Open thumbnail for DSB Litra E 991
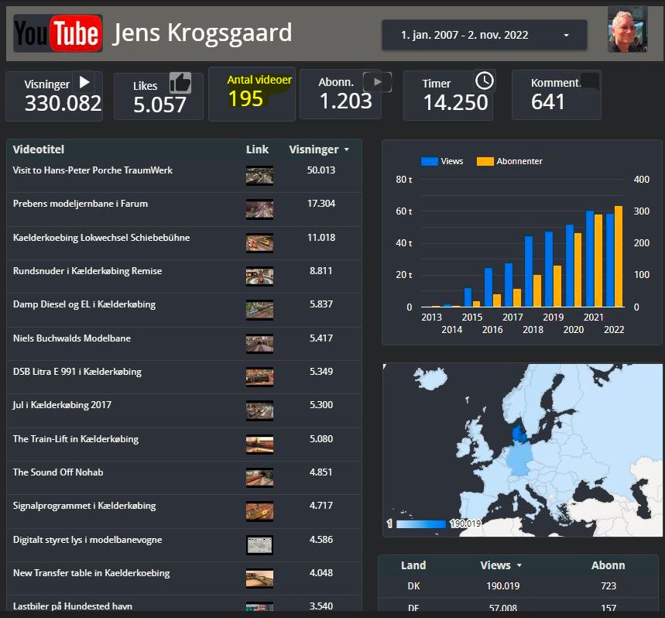Image resolution: width=665 pixels, height=618 pixels. [x=259, y=377]
